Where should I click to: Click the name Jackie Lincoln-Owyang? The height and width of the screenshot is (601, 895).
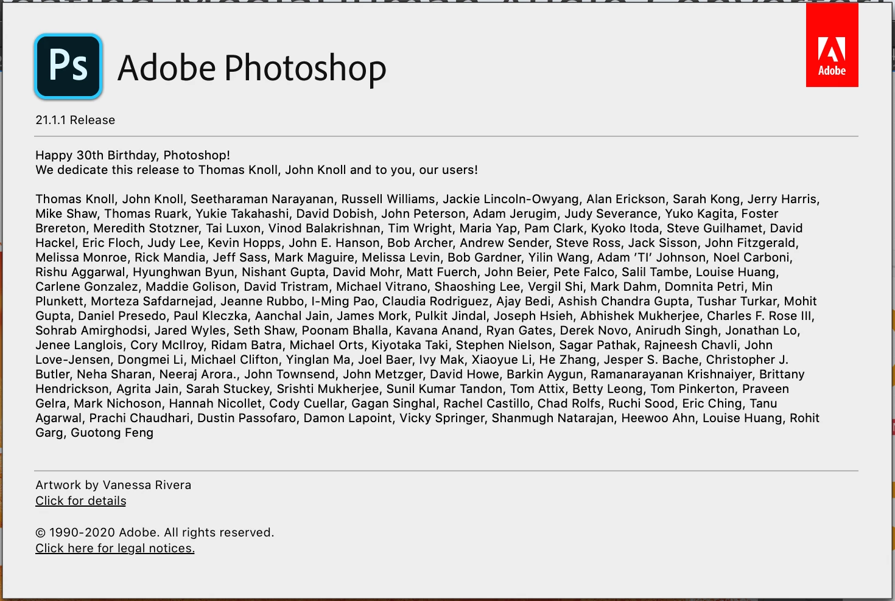pos(511,199)
